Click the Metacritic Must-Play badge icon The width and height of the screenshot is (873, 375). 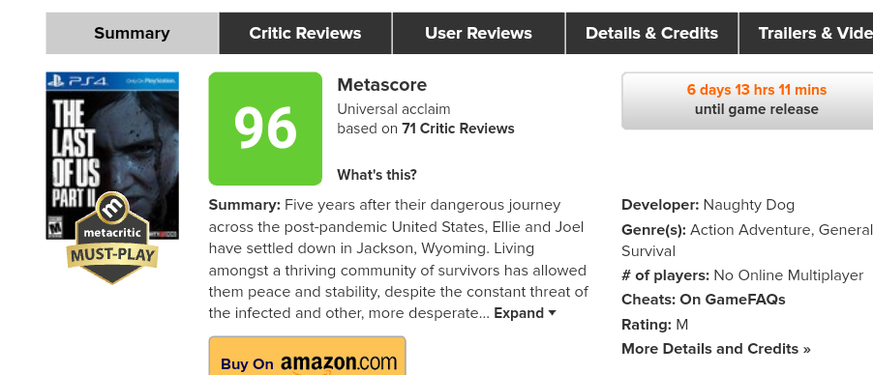point(112,238)
